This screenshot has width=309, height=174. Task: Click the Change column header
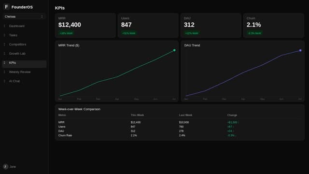232,115
